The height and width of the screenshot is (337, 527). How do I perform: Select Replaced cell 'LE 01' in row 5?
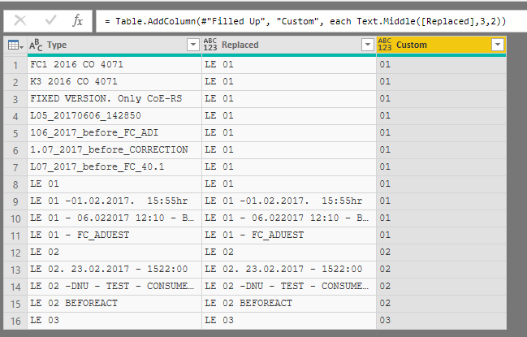[x=289, y=133]
